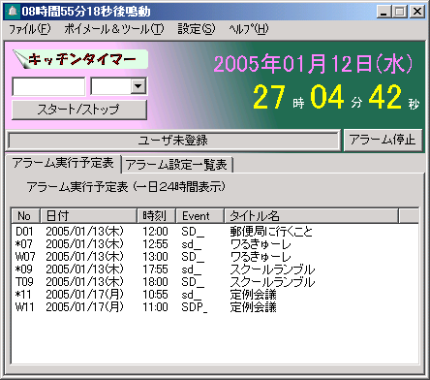Viewport: 430px width, 380px height.
Task: Click the 日付 column header
Action: (x=89, y=216)
